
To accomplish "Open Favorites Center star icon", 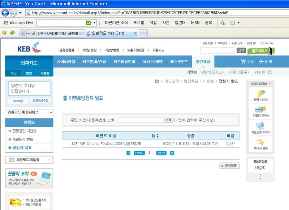I will (4, 33).
